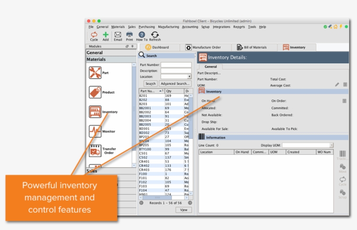Open the Accounting menu
The image size is (357, 230).
(x=190, y=27)
